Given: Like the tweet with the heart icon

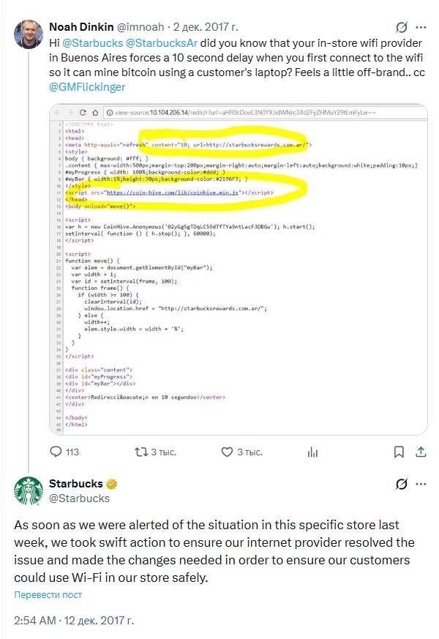Looking at the screenshot, I should 225,452.
